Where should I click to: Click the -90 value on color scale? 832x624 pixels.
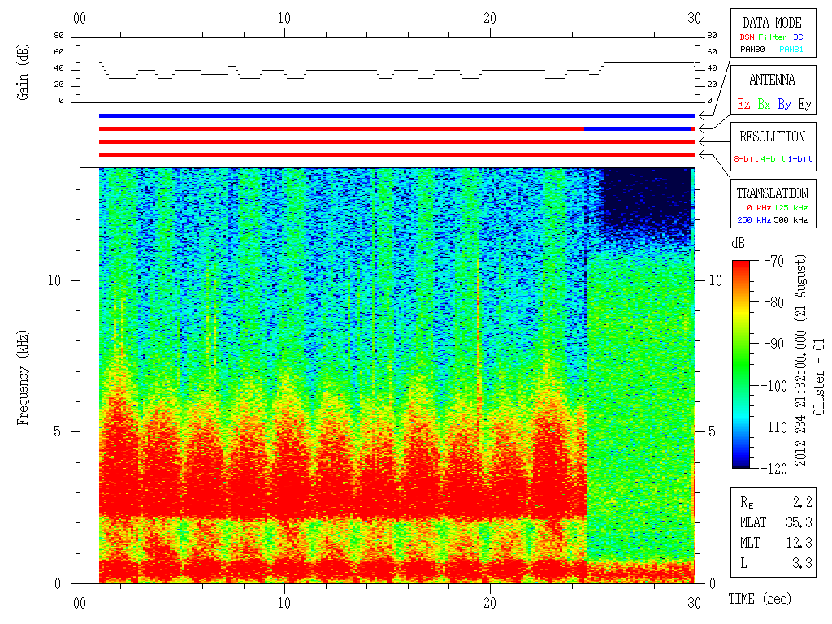click(774, 344)
